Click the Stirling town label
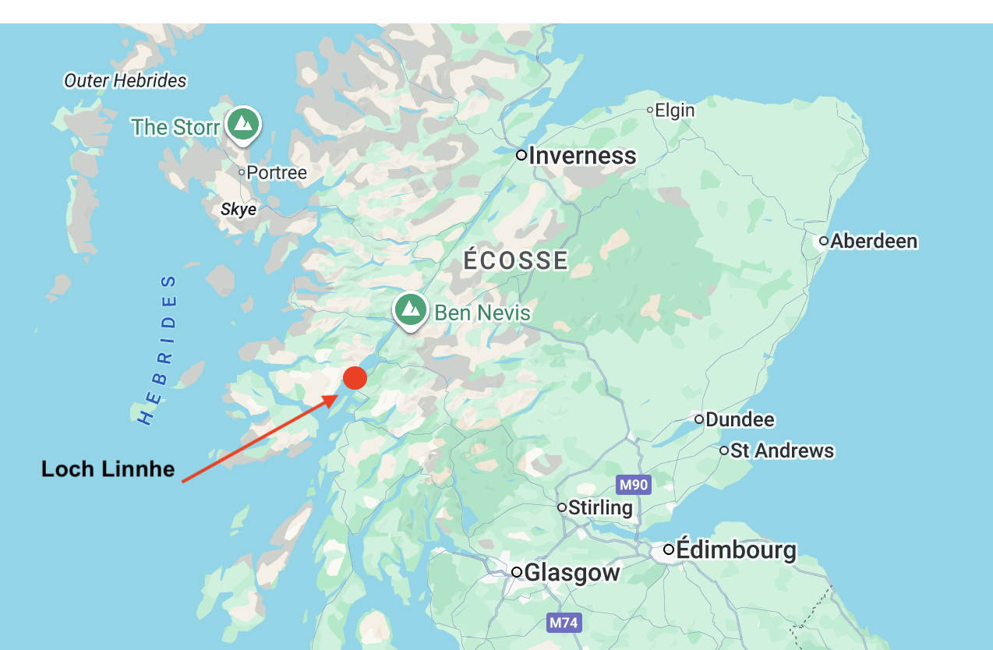The width and height of the screenshot is (993, 650). 600,507
